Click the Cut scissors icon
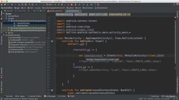This screenshot has height=100, width=179. (19, 5)
